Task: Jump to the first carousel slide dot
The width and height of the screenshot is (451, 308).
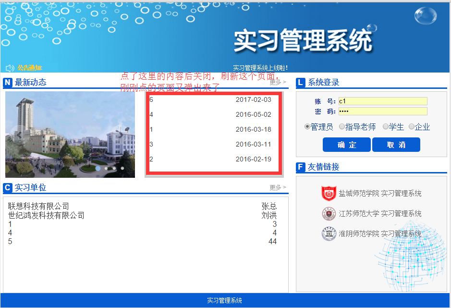Action: click(98, 168)
